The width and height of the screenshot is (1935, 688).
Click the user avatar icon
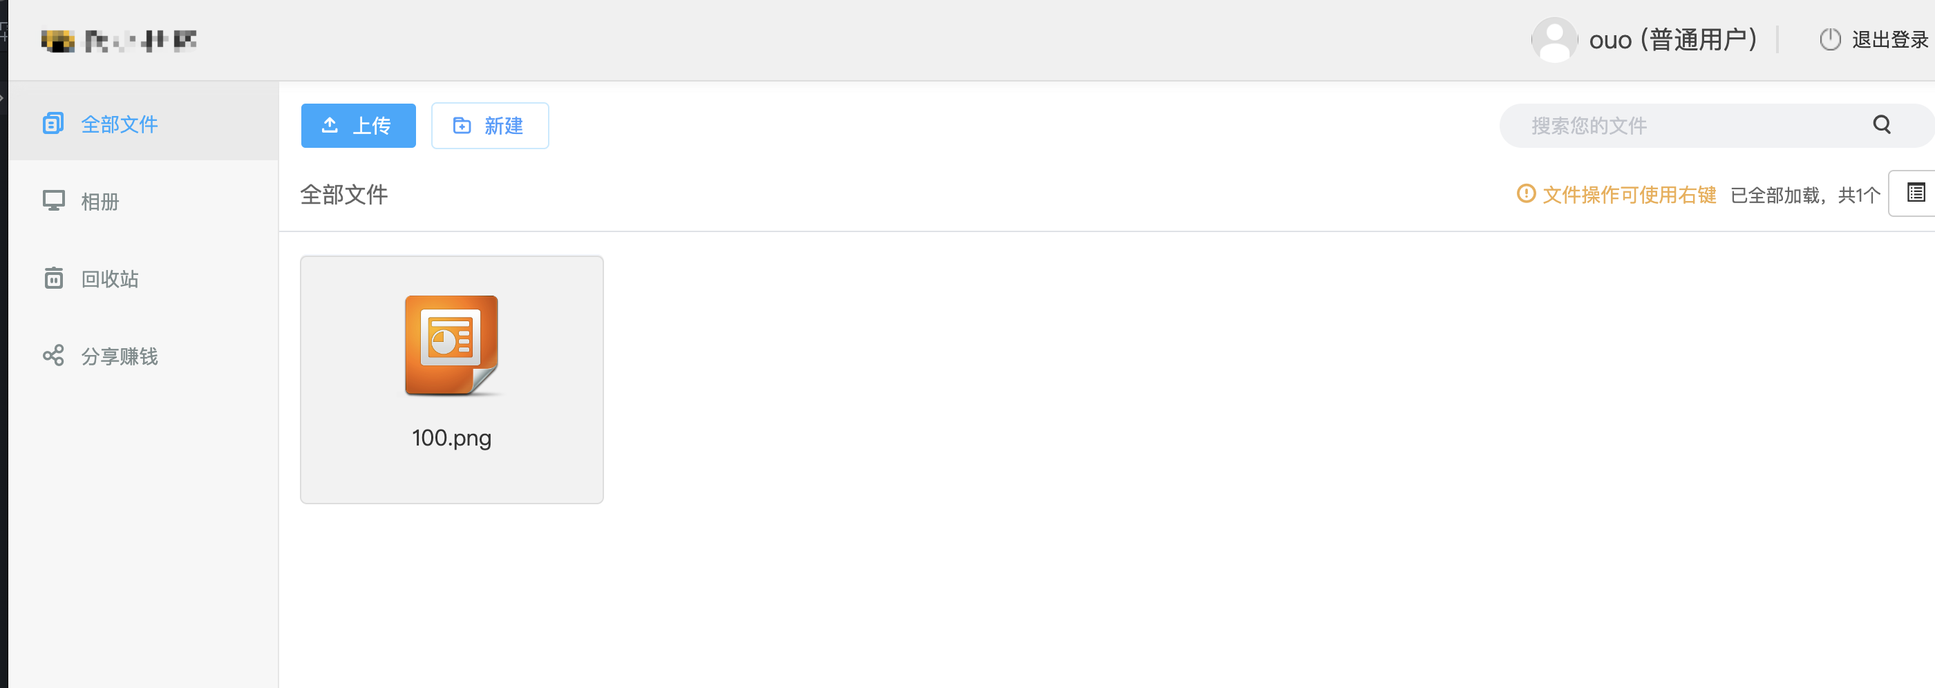tap(1554, 40)
